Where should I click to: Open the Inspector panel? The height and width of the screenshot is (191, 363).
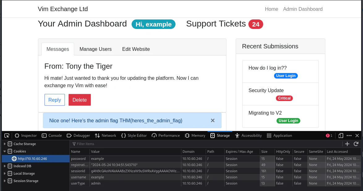26,136
